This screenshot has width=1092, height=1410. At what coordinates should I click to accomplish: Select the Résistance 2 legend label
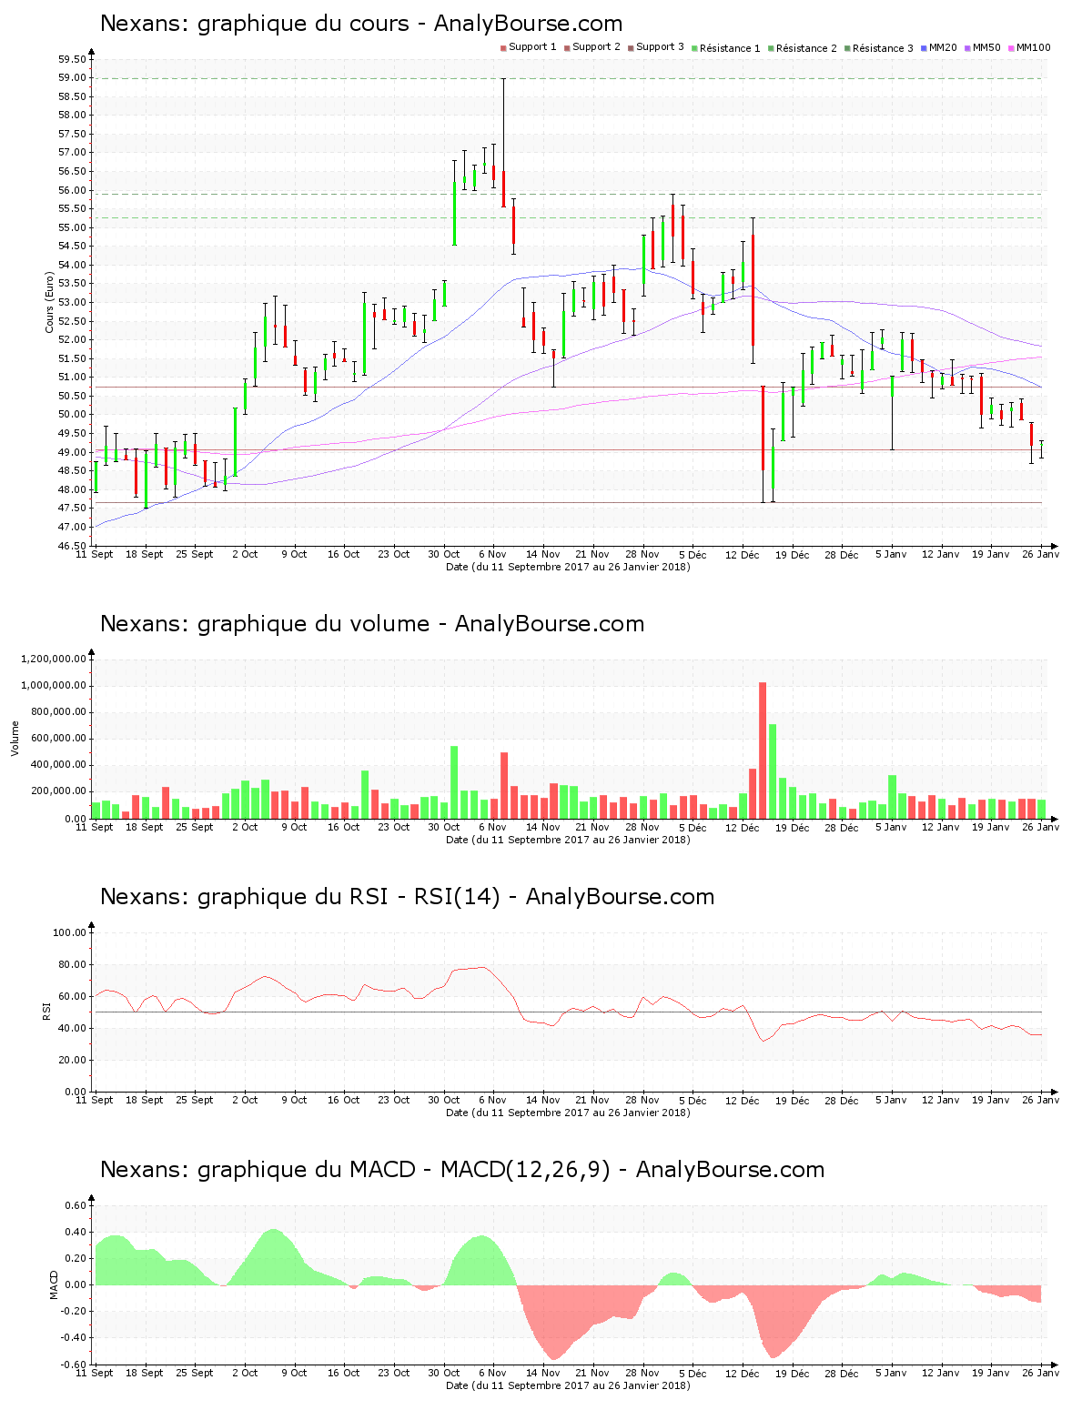click(x=806, y=48)
